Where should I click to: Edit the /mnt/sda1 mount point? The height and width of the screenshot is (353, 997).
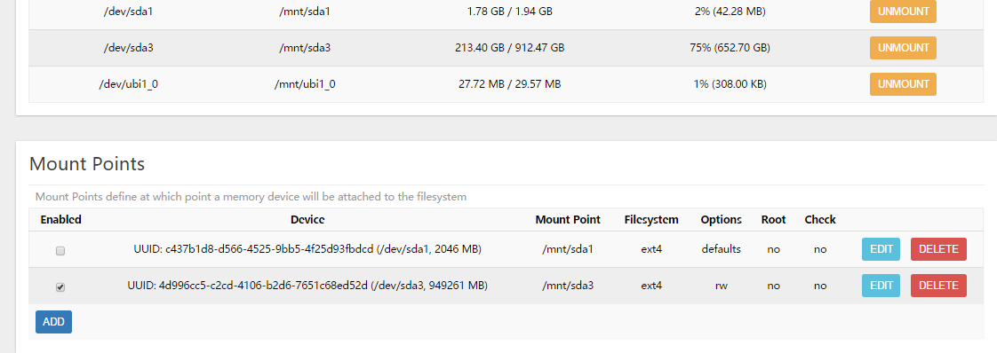coord(881,249)
